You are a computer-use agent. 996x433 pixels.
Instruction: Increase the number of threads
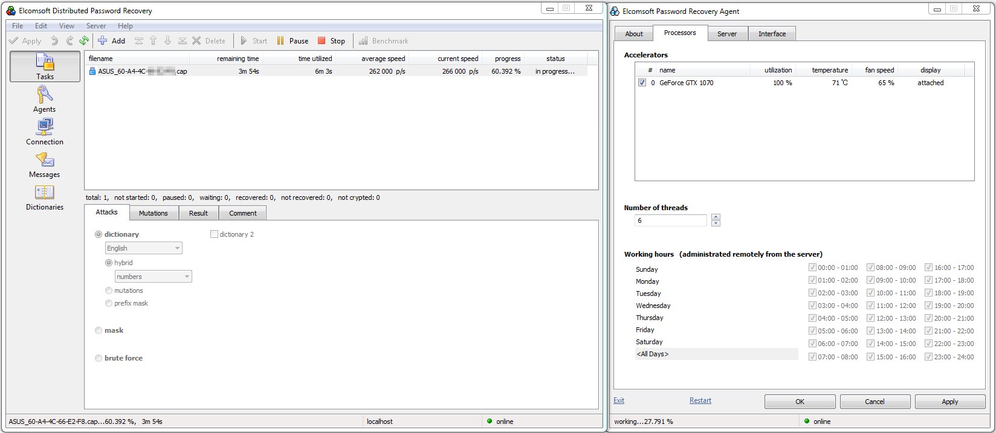point(716,217)
